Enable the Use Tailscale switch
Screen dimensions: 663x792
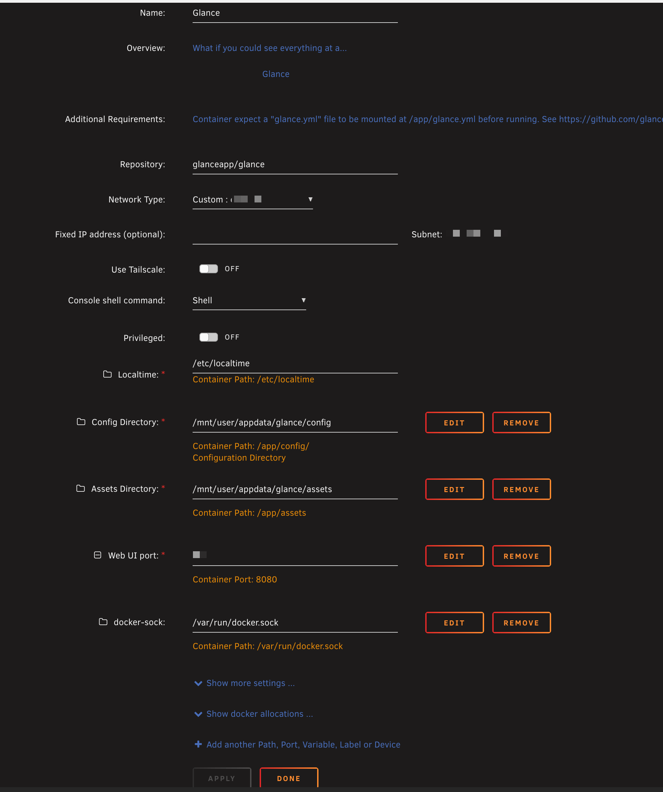pyautogui.click(x=209, y=269)
